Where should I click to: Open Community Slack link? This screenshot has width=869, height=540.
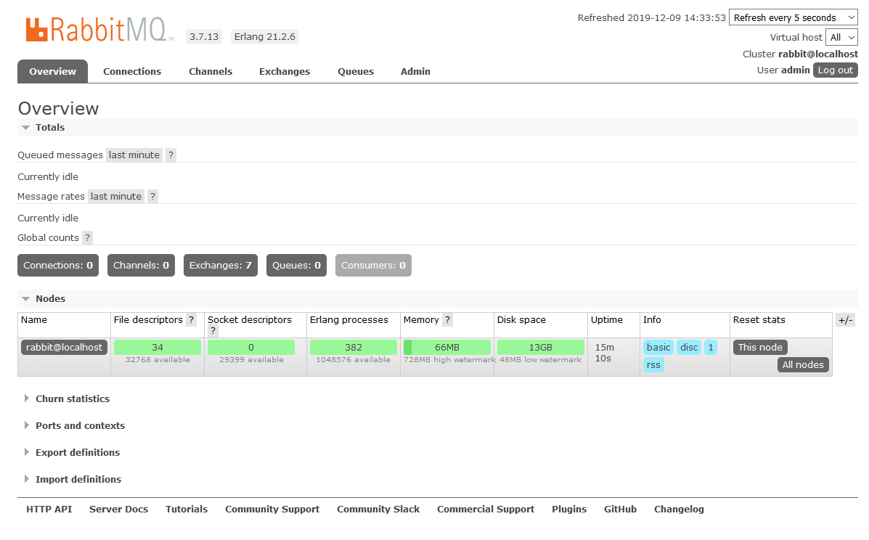[x=378, y=510]
